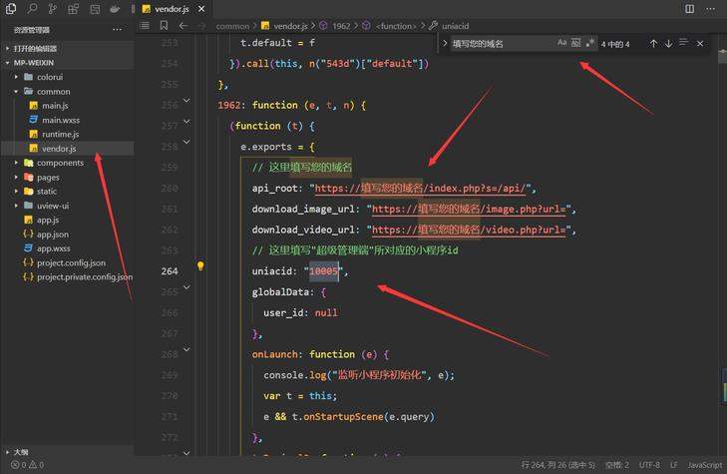Fold the code at line 258
The image size is (727, 474).
[186, 142]
